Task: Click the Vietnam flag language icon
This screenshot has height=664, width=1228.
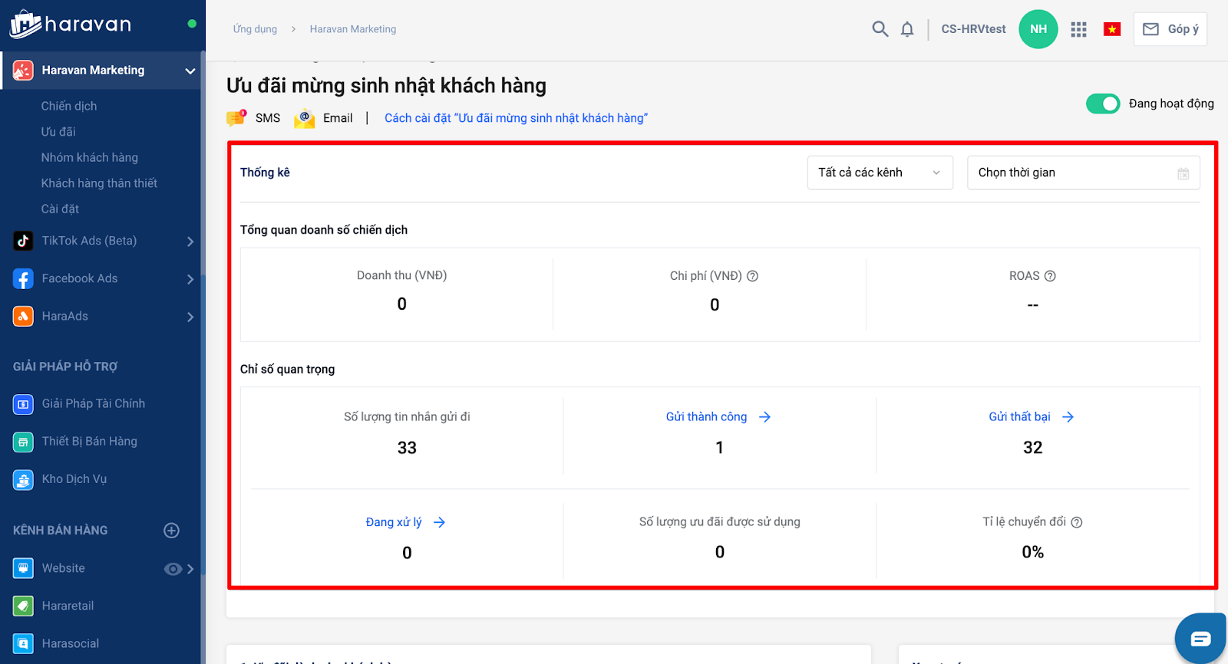Action: tap(1112, 29)
